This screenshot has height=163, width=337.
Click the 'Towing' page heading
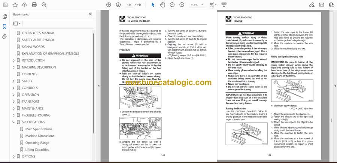tap(237, 21)
